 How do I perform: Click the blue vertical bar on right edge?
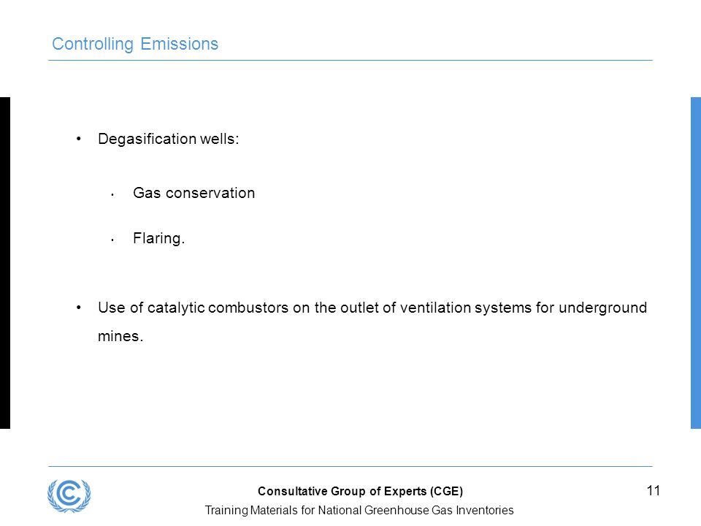tap(696, 263)
